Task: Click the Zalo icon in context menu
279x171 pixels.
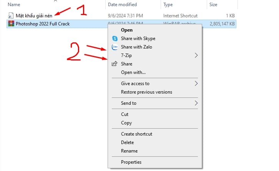Action: (115, 47)
